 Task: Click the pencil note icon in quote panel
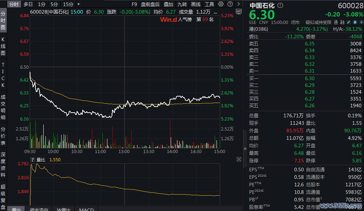[x=349, y=22]
